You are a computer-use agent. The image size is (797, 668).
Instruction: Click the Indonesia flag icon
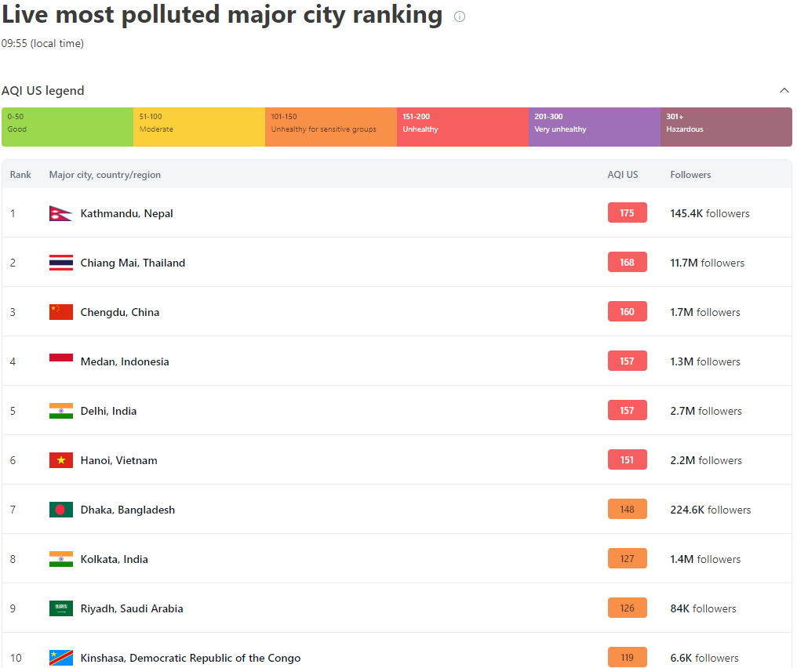point(60,361)
